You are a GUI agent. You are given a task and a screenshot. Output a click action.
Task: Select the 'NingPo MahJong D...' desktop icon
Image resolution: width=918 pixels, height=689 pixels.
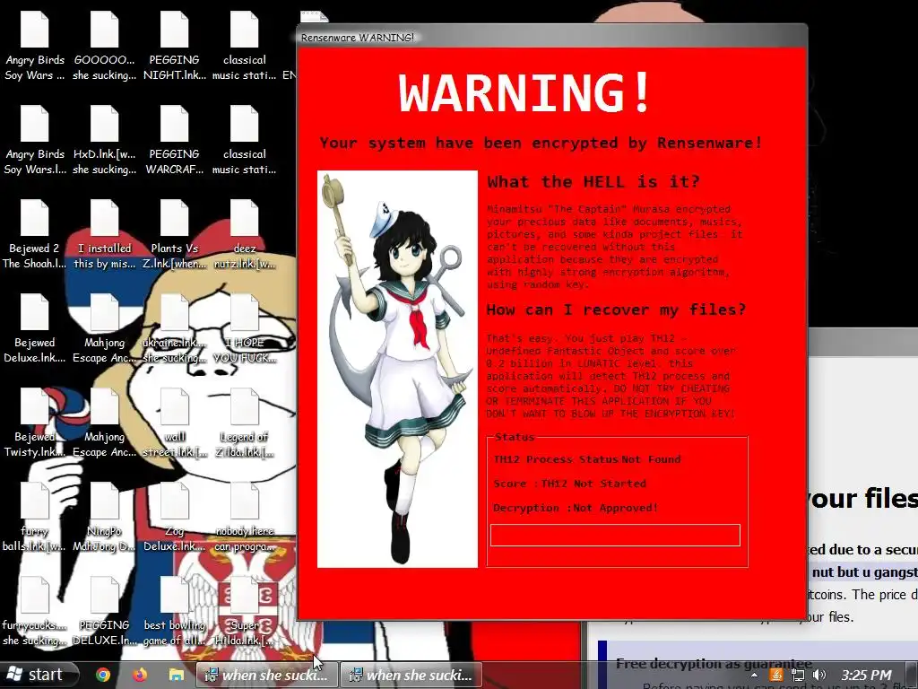pyautogui.click(x=104, y=519)
